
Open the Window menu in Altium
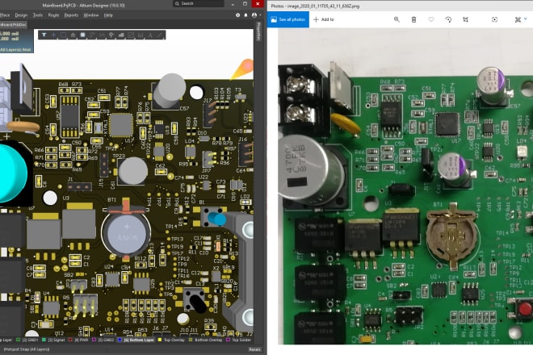[x=91, y=15]
